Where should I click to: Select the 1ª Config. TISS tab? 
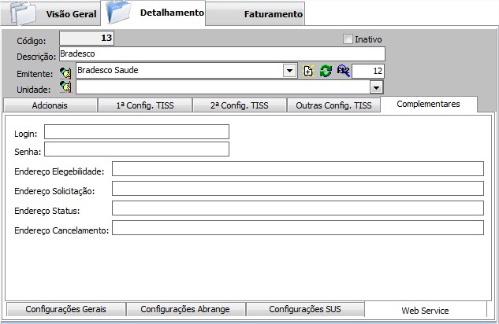click(x=144, y=105)
